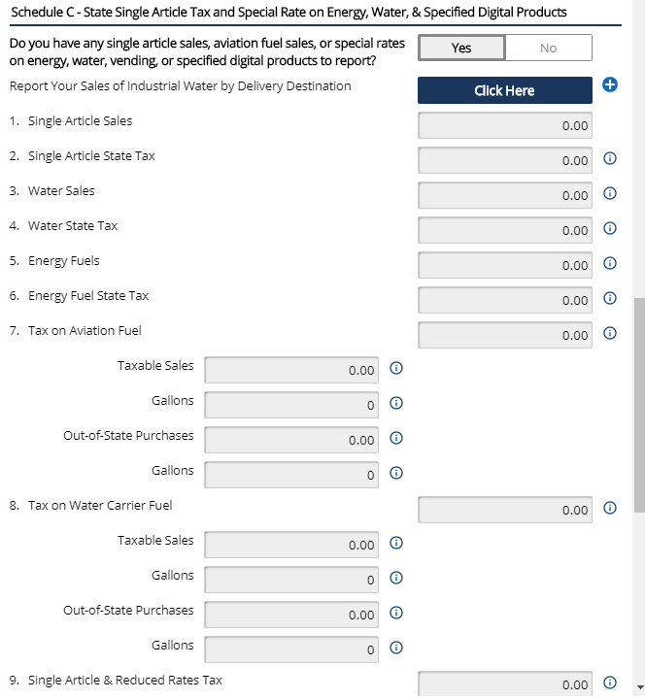
Task: Show info for Tax on Aviation Fuel
Action: (610, 333)
